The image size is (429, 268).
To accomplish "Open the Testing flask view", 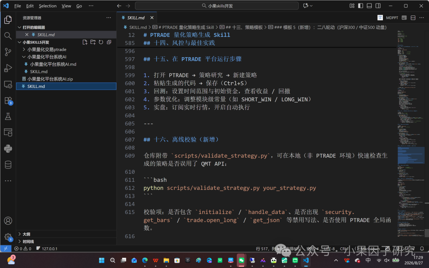I will 8,116.
